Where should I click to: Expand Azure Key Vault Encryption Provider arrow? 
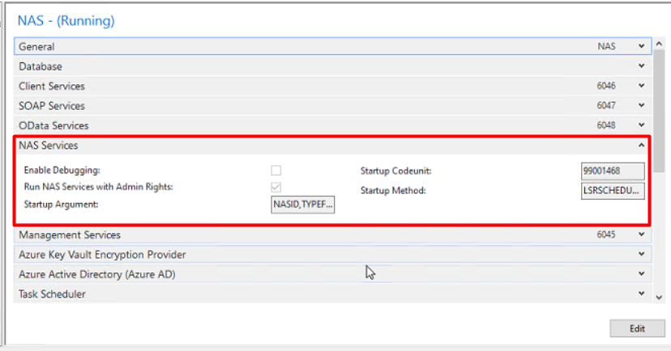641,254
